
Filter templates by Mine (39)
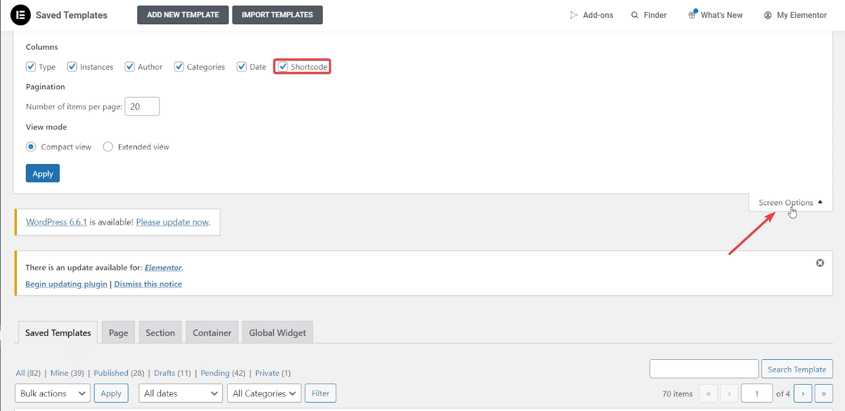pyautogui.click(x=67, y=373)
